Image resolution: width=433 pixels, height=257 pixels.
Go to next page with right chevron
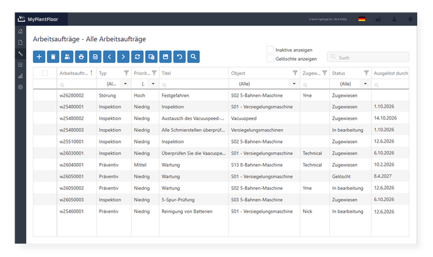click(123, 57)
